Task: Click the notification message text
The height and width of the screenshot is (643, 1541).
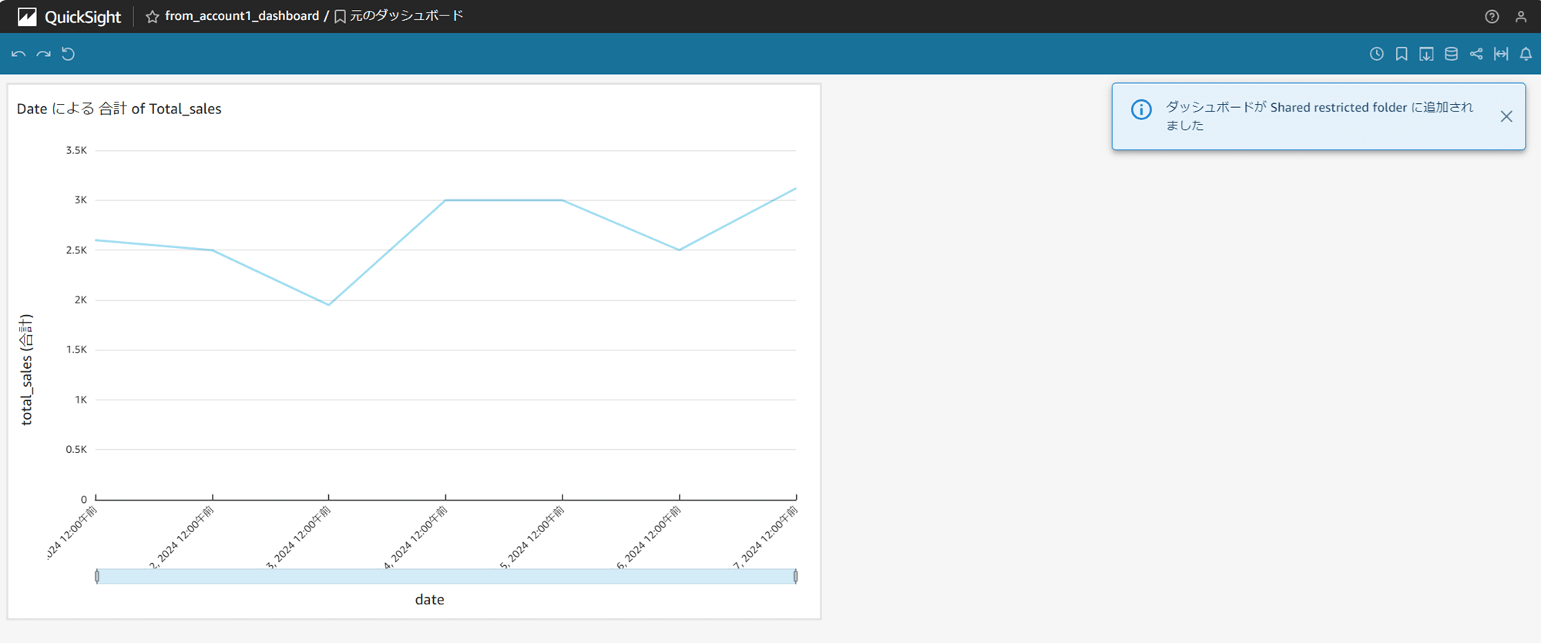Action: click(1318, 116)
